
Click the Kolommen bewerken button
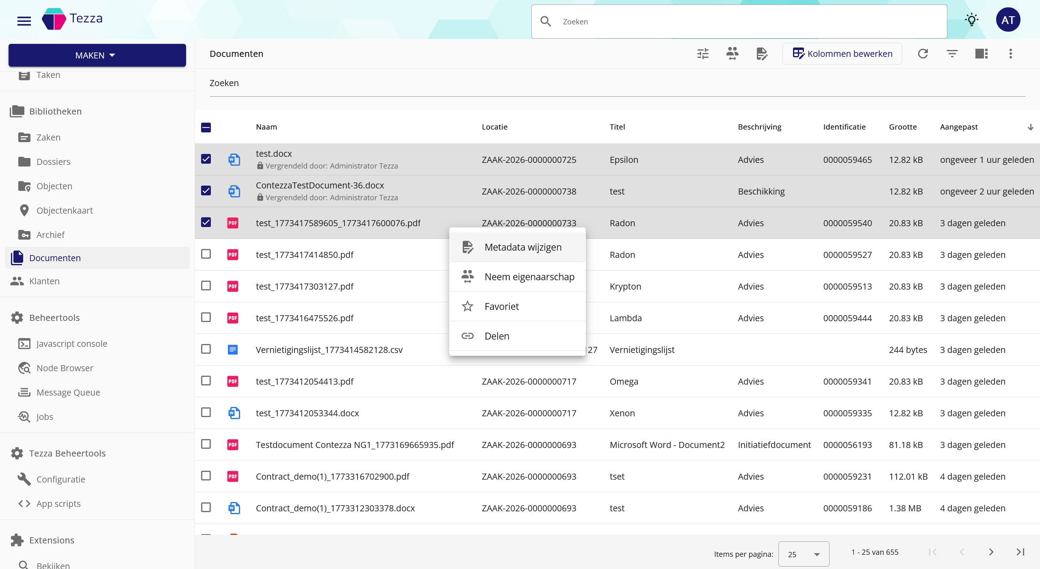[x=842, y=54]
